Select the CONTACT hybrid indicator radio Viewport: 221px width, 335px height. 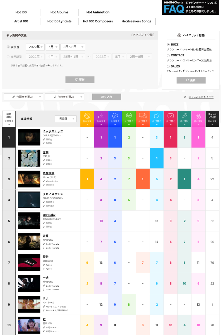click(x=168, y=56)
